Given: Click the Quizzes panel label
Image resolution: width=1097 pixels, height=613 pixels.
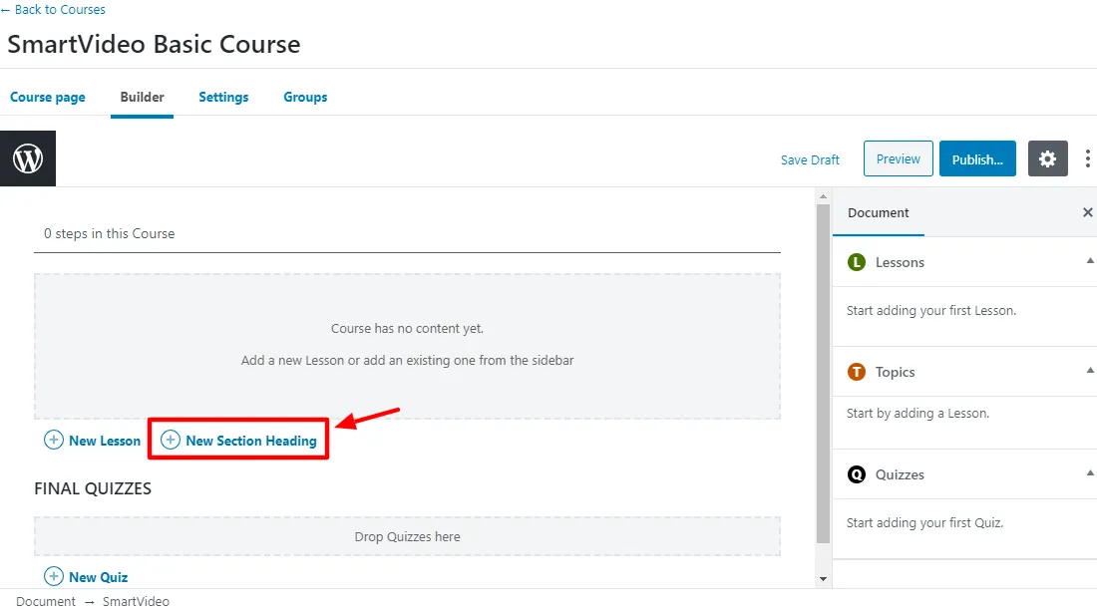Looking at the screenshot, I should coord(900,474).
